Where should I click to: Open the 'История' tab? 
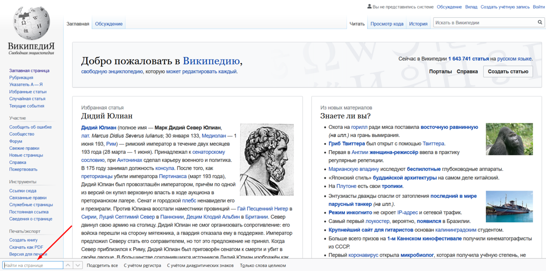pyautogui.click(x=418, y=24)
